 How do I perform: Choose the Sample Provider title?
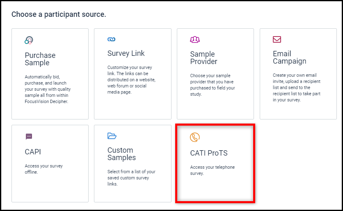tap(204, 58)
